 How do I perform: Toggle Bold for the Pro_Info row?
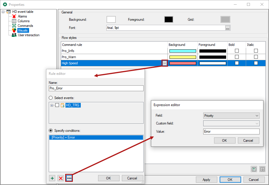(x=237, y=51)
